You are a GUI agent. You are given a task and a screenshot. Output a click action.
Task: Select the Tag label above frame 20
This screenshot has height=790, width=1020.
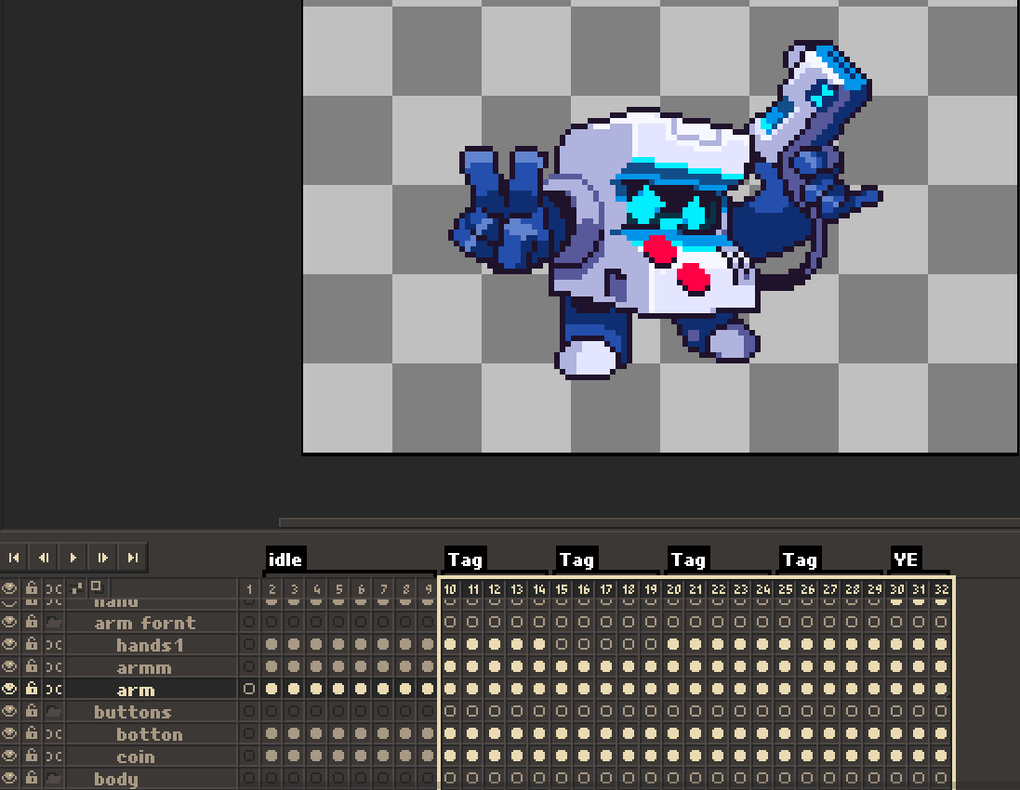pyautogui.click(x=688, y=560)
